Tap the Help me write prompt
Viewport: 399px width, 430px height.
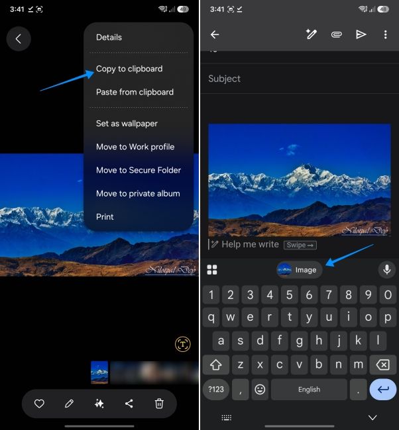pyautogui.click(x=250, y=244)
